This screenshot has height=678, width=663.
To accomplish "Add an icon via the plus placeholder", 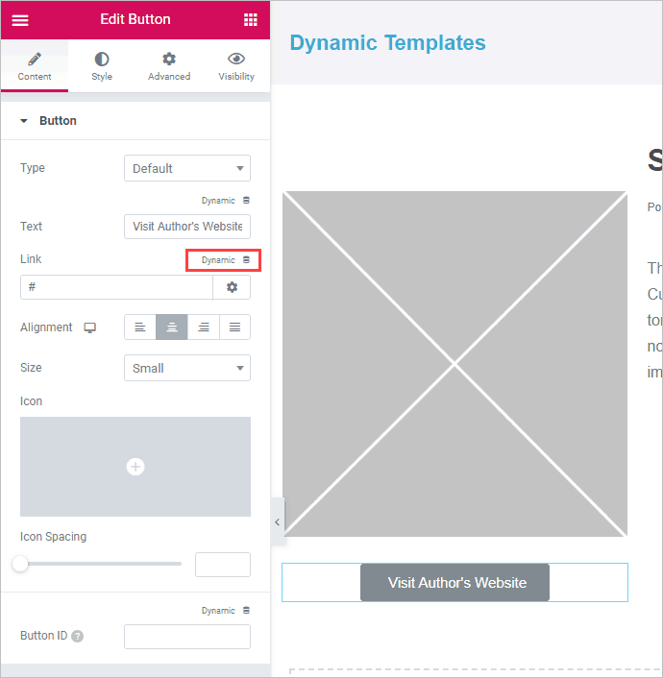I will pyautogui.click(x=135, y=467).
